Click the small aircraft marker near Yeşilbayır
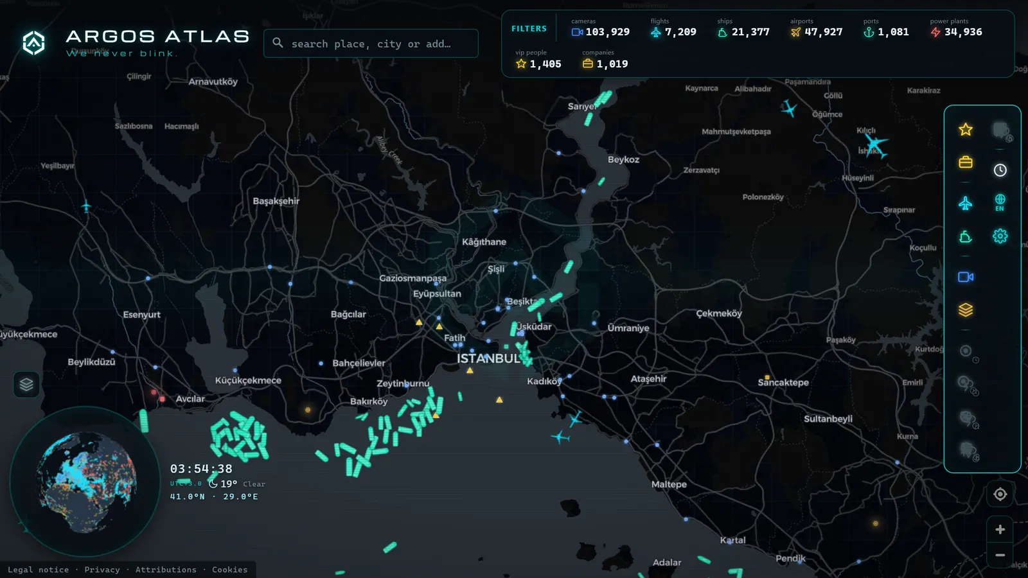Screen dimensions: 1028x578 point(86,207)
